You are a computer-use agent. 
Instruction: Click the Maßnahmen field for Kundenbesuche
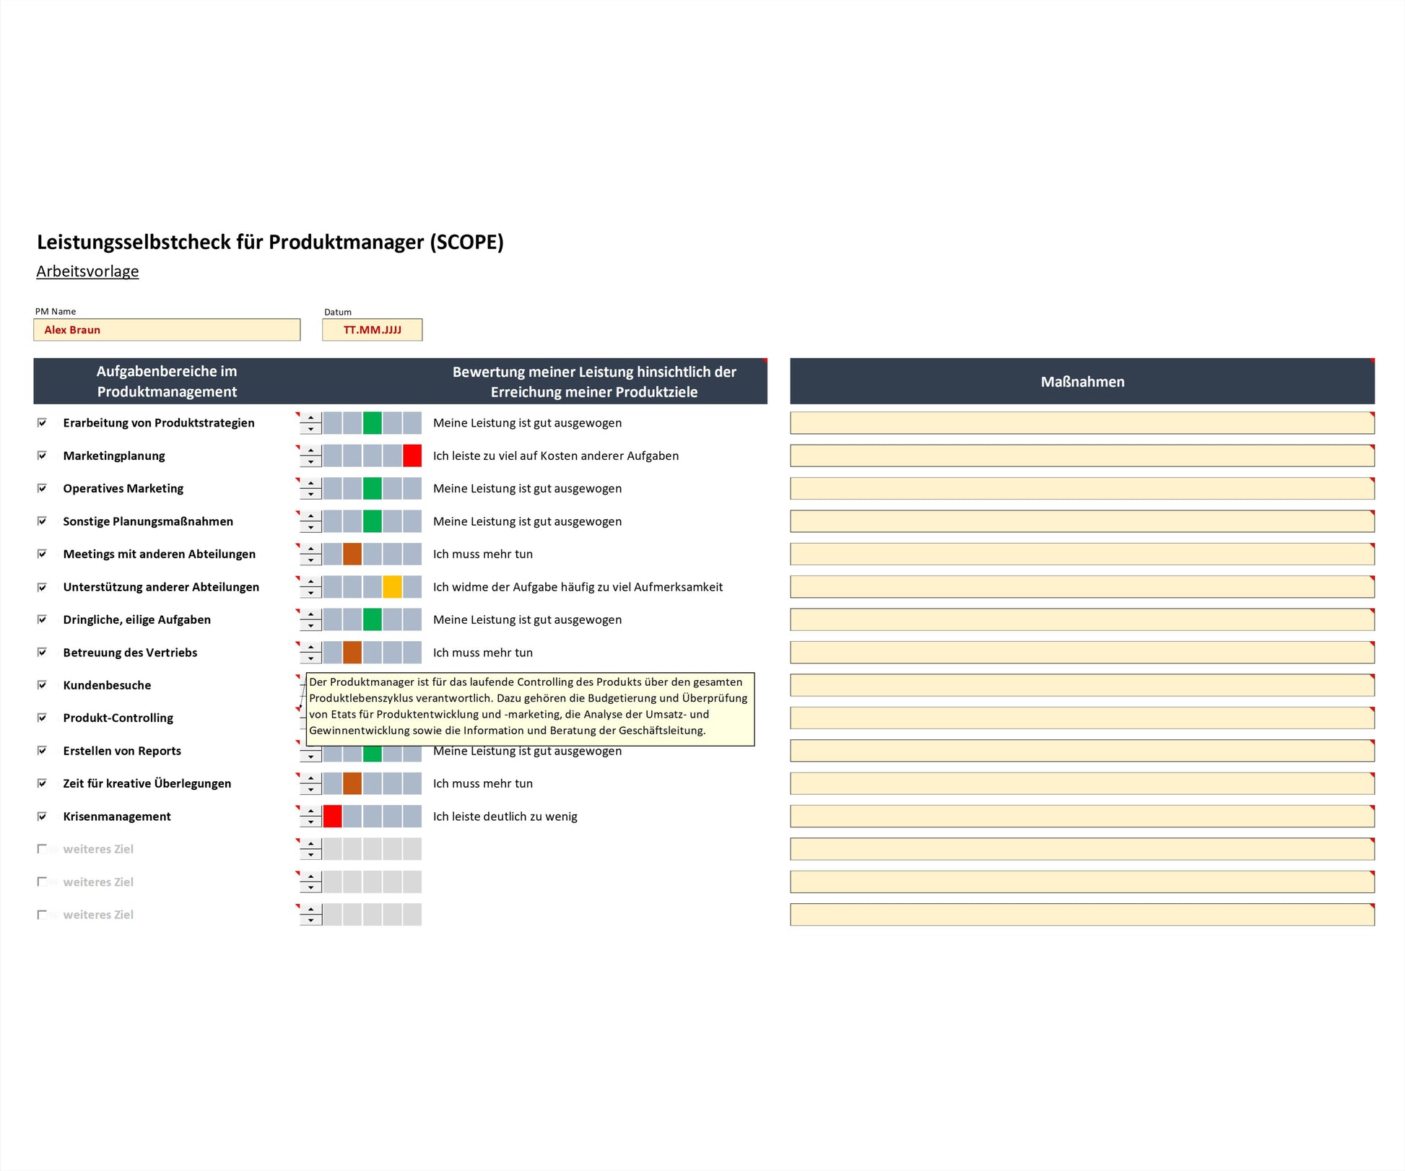(x=1082, y=685)
